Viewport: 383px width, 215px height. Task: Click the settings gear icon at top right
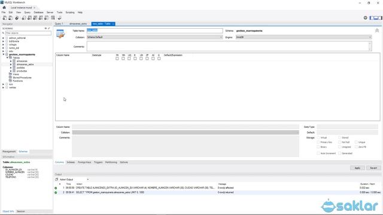366,18
